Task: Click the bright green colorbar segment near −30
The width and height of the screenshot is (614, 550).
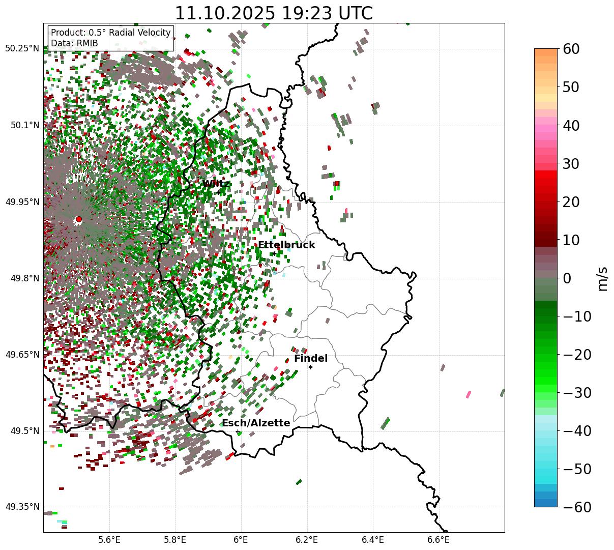Action: (x=546, y=388)
